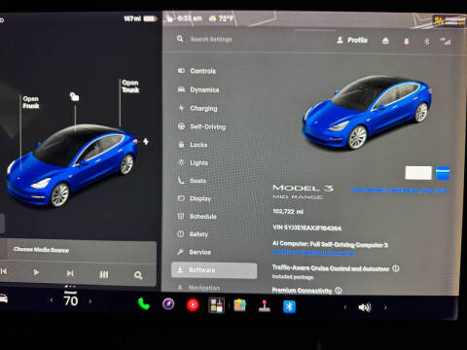
Task: Tap the unlock padlock above the car
Action: (75, 96)
